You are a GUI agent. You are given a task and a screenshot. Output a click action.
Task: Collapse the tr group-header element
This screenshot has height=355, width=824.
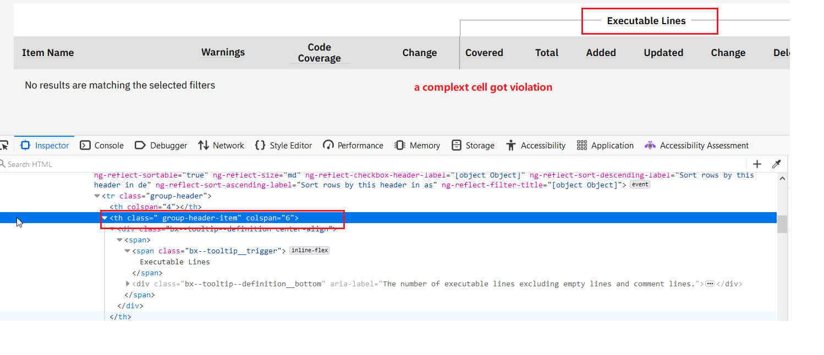97,196
